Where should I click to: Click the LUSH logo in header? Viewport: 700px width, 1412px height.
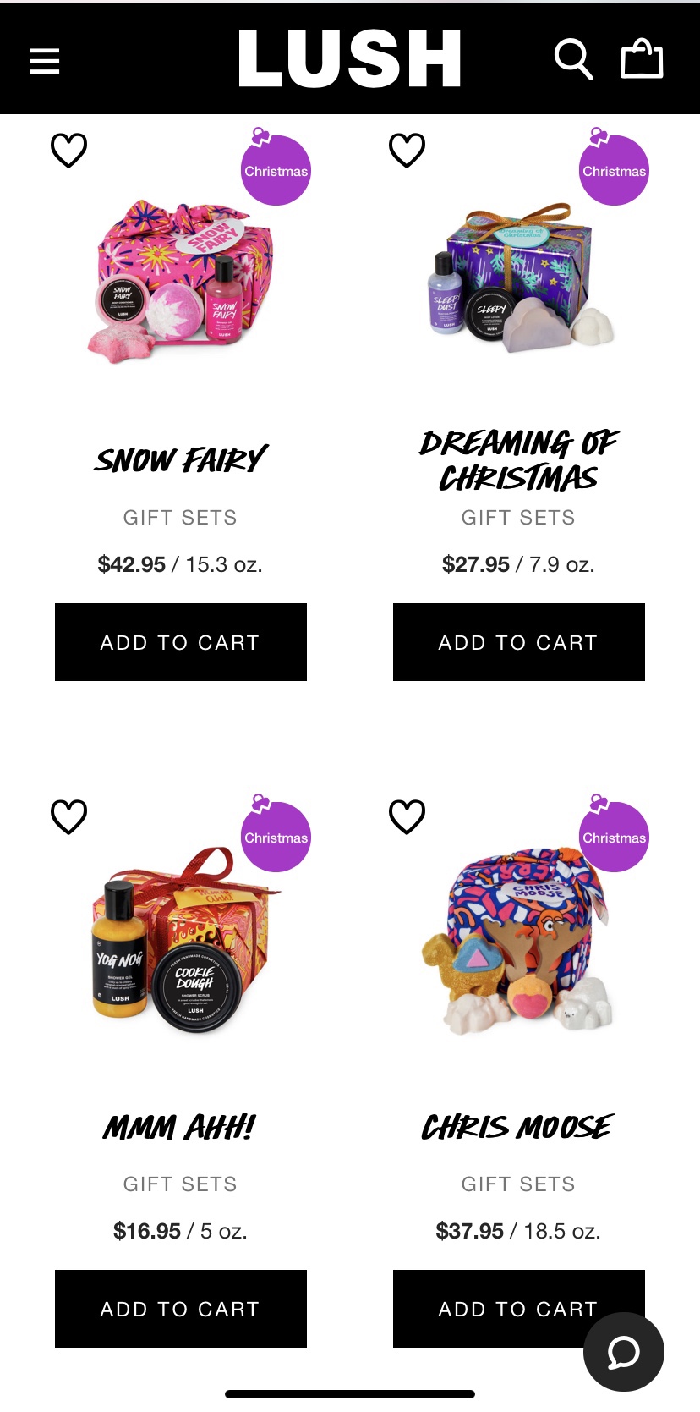tap(350, 59)
